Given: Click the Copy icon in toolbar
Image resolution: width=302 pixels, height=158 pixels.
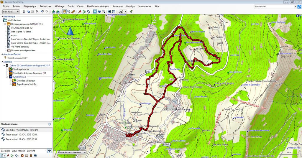Looking at the screenshot, I should point(28,11).
